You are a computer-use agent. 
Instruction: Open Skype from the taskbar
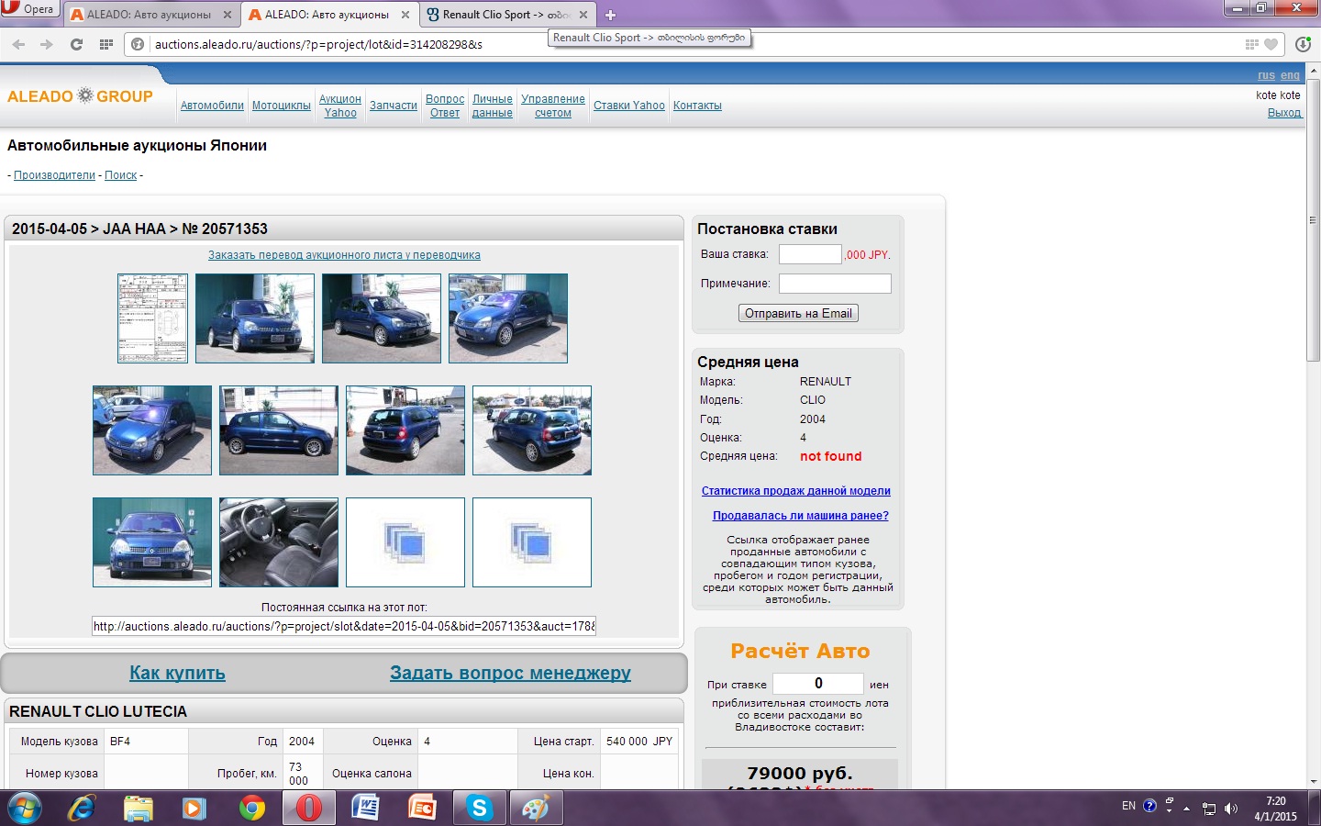point(479,808)
